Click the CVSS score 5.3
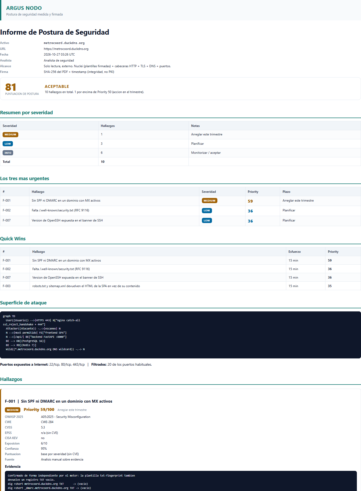Viewport: 361px width, 491px height. (43, 427)
